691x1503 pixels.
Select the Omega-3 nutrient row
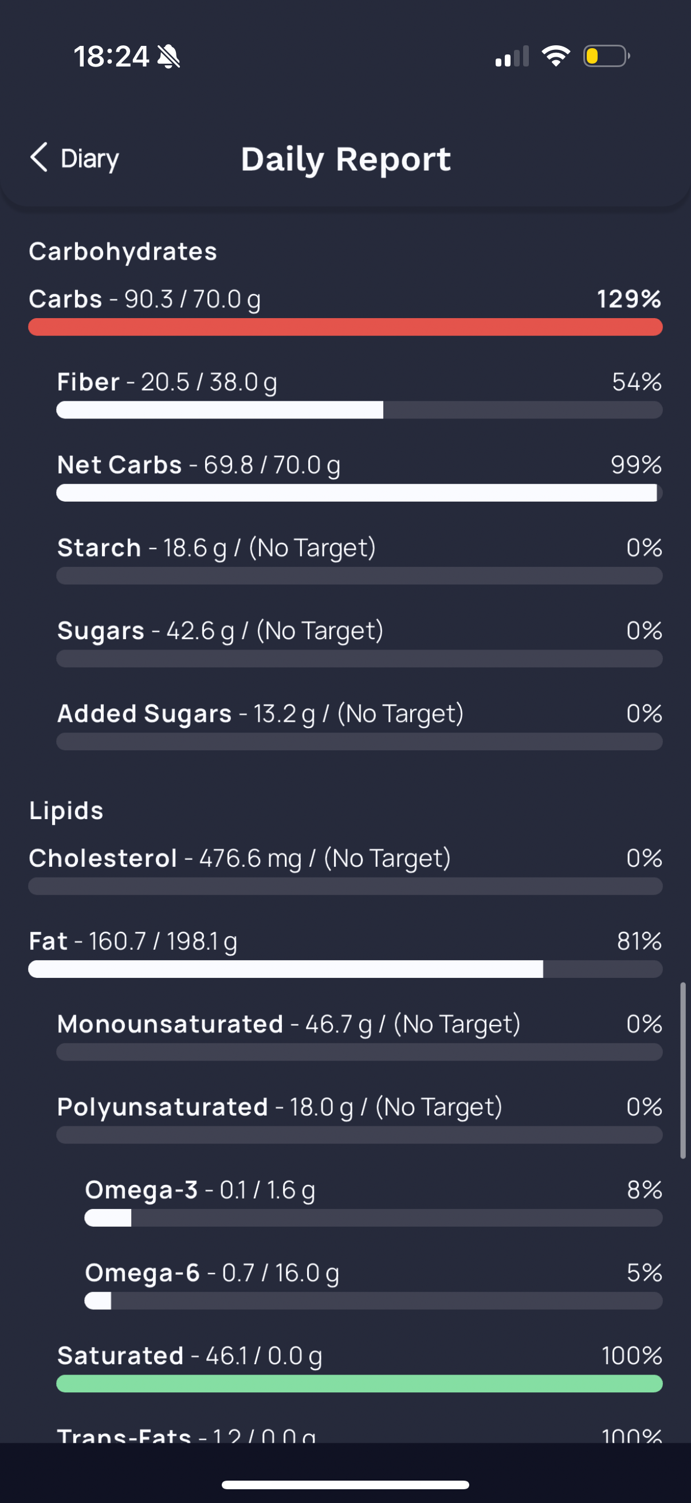point(373,1201)
